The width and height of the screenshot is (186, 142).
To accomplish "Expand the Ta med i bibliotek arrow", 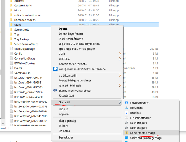I will [120, 85].
